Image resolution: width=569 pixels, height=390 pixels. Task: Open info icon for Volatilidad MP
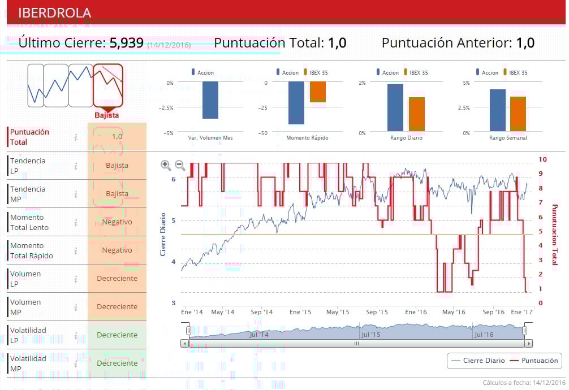click(76, 364)
